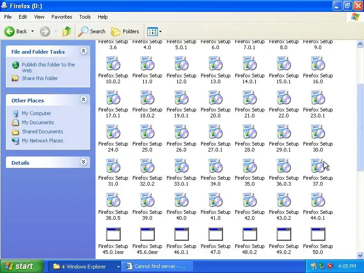The image size is (364, 273).
Task: Open the Back history dropdown arrow
Action: [x=32, y=31]
